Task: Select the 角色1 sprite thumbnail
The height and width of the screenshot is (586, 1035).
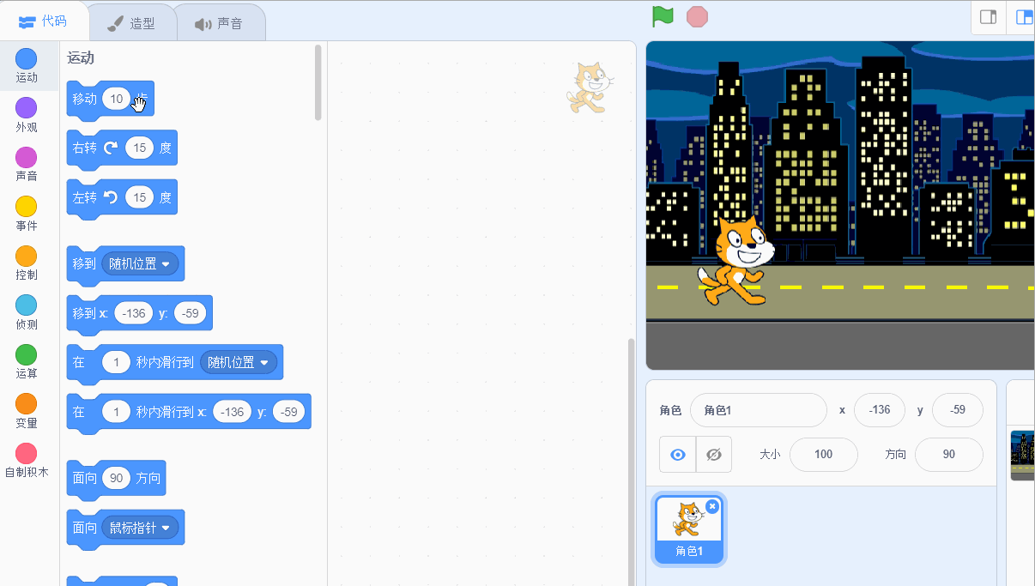Action: [x=689, y=529]
